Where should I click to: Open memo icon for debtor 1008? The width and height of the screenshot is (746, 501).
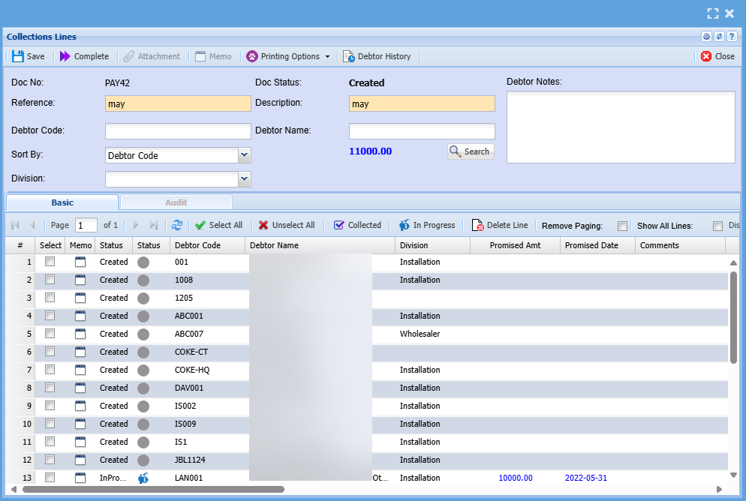[80, 280]
